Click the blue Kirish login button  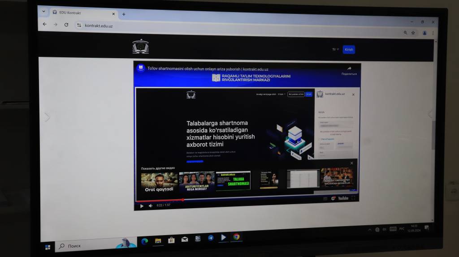[349, 49]
